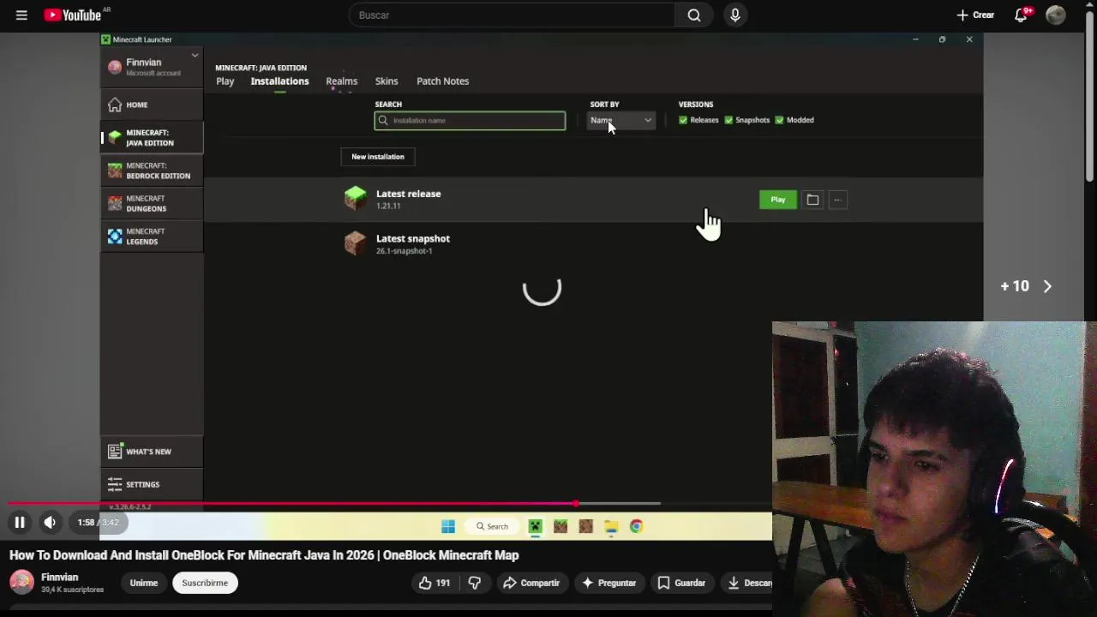
Task: Select the Installations tab
Action: pos(279,81)
